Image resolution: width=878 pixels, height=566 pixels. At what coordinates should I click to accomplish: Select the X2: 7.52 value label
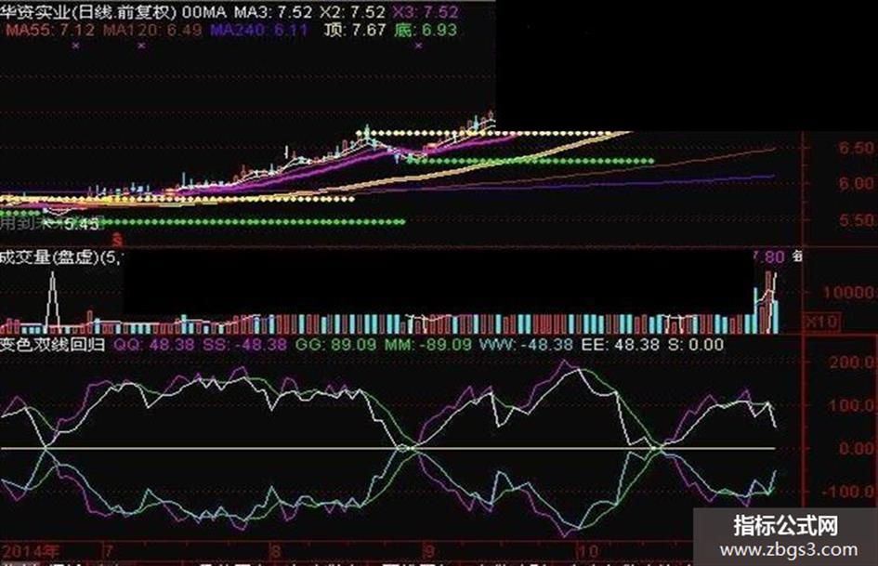(351, 12)
